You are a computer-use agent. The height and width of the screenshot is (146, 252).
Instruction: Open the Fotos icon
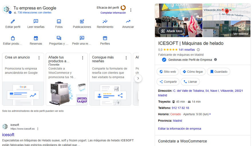click(x=59, y=21)
